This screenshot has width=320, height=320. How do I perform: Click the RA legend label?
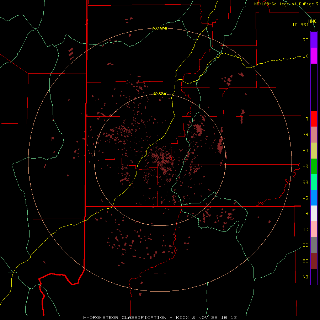pyautogui.click(x=305, y=182)
